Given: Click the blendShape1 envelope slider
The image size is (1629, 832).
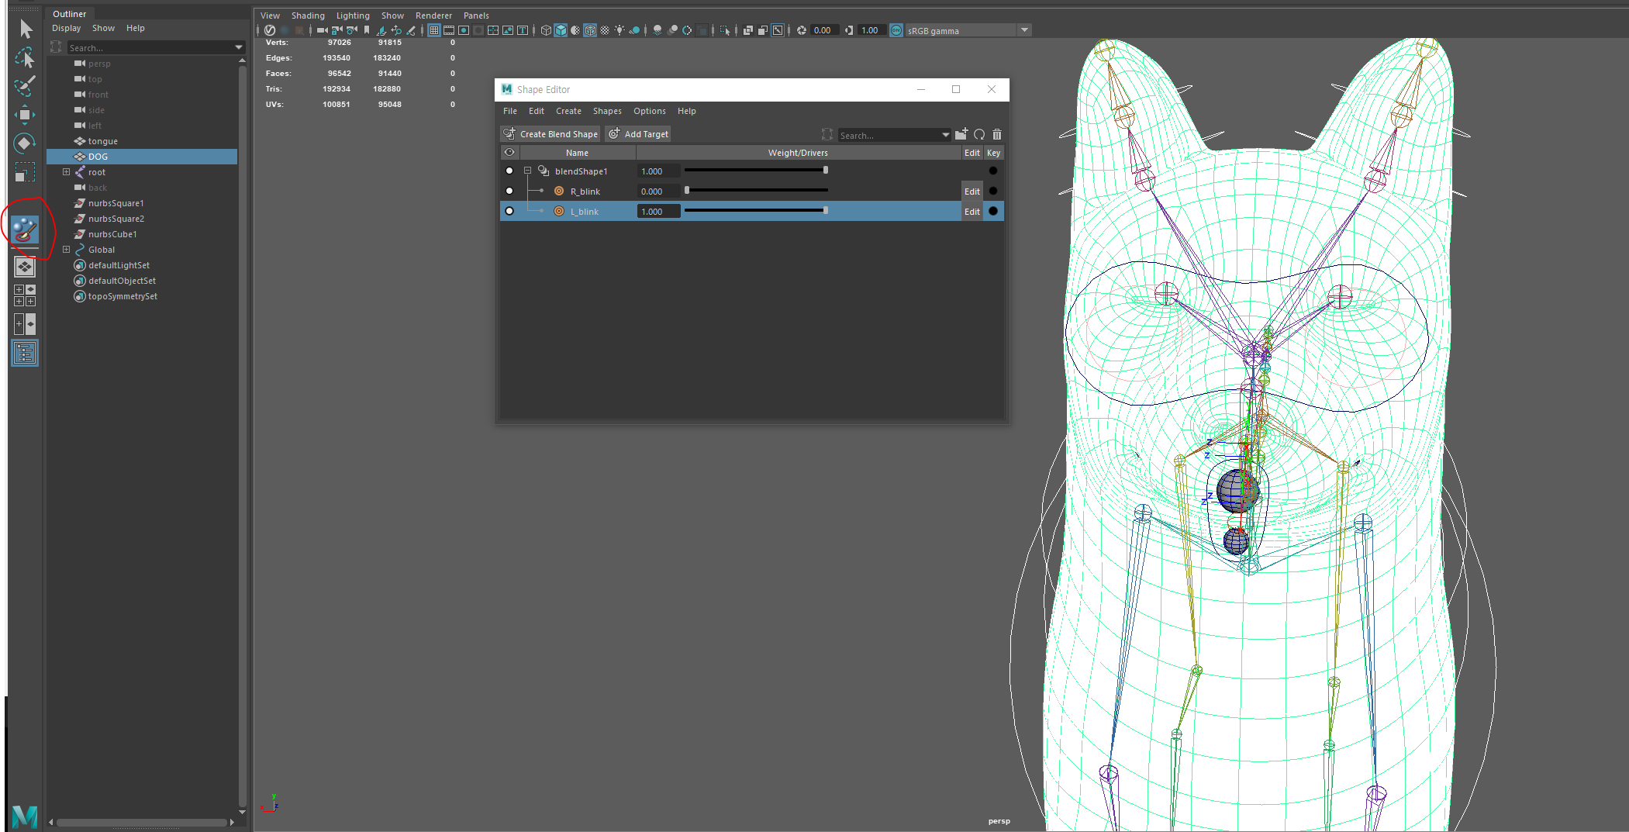Looking at the screenshot, I should pos(757,170).
